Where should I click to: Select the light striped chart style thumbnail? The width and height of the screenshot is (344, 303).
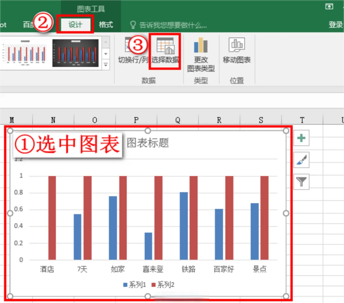(x=25, y=53)
